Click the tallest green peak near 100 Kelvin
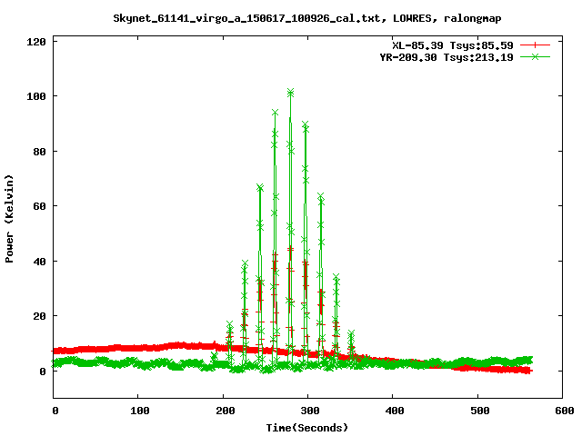582x436 pixels. point(290,93)
